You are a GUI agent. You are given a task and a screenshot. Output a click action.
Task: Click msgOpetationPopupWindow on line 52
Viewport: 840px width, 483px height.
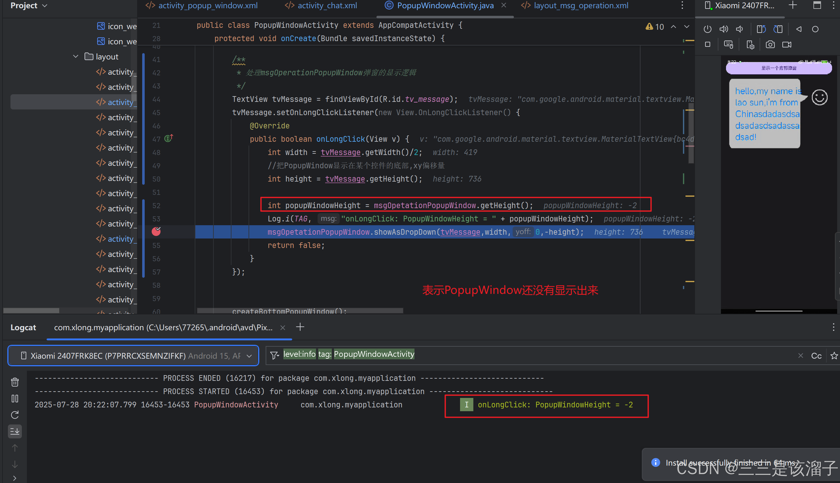(x=425, y=206)
